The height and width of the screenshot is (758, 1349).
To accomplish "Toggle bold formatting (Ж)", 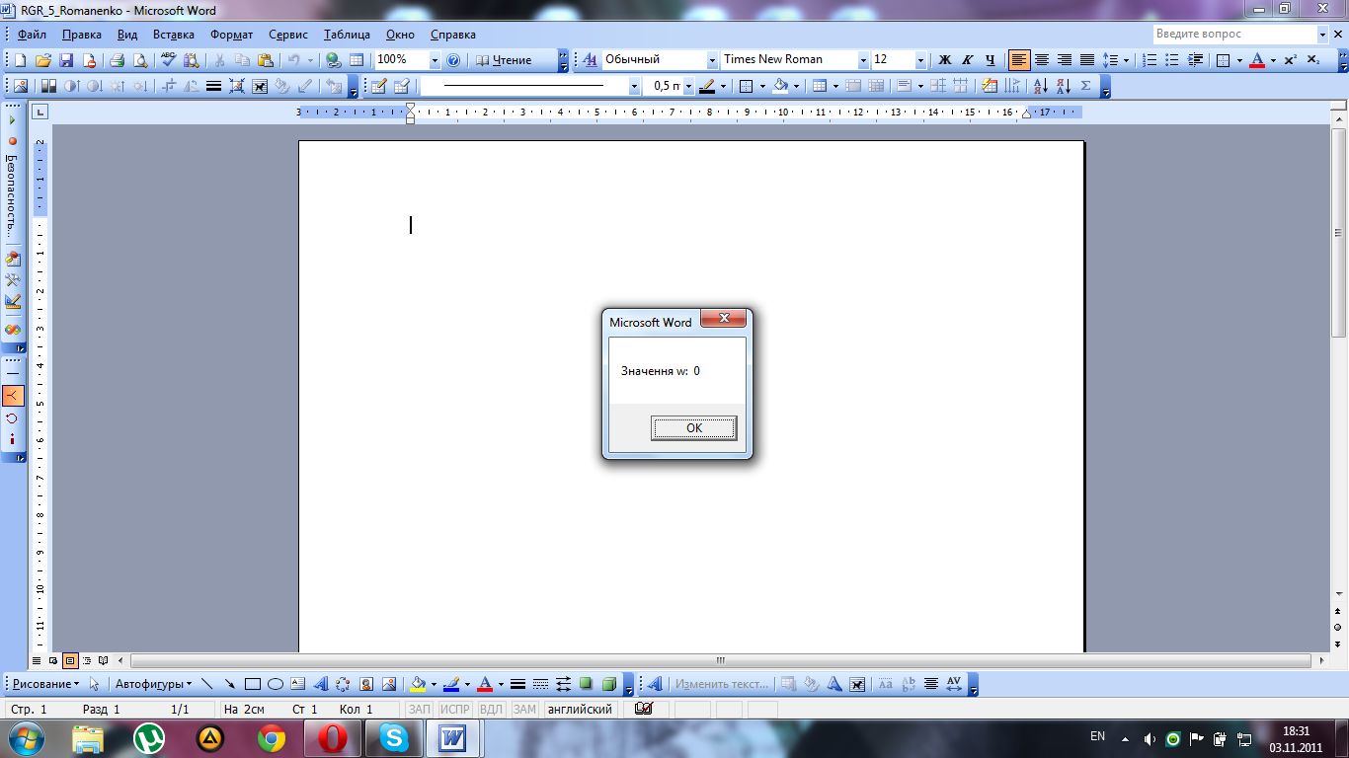I will pos(944,60).
